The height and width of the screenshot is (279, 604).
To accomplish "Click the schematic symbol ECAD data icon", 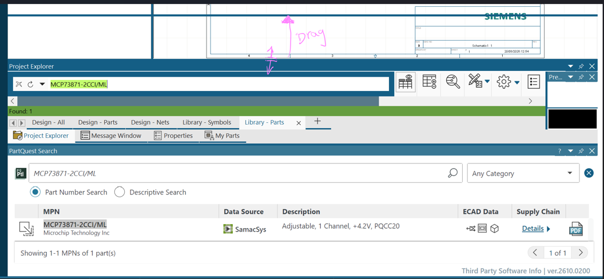I will click(x=471, y=229).
